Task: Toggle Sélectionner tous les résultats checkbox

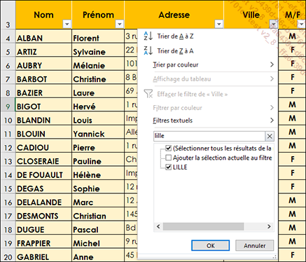Action: click(x=168, y=149)
